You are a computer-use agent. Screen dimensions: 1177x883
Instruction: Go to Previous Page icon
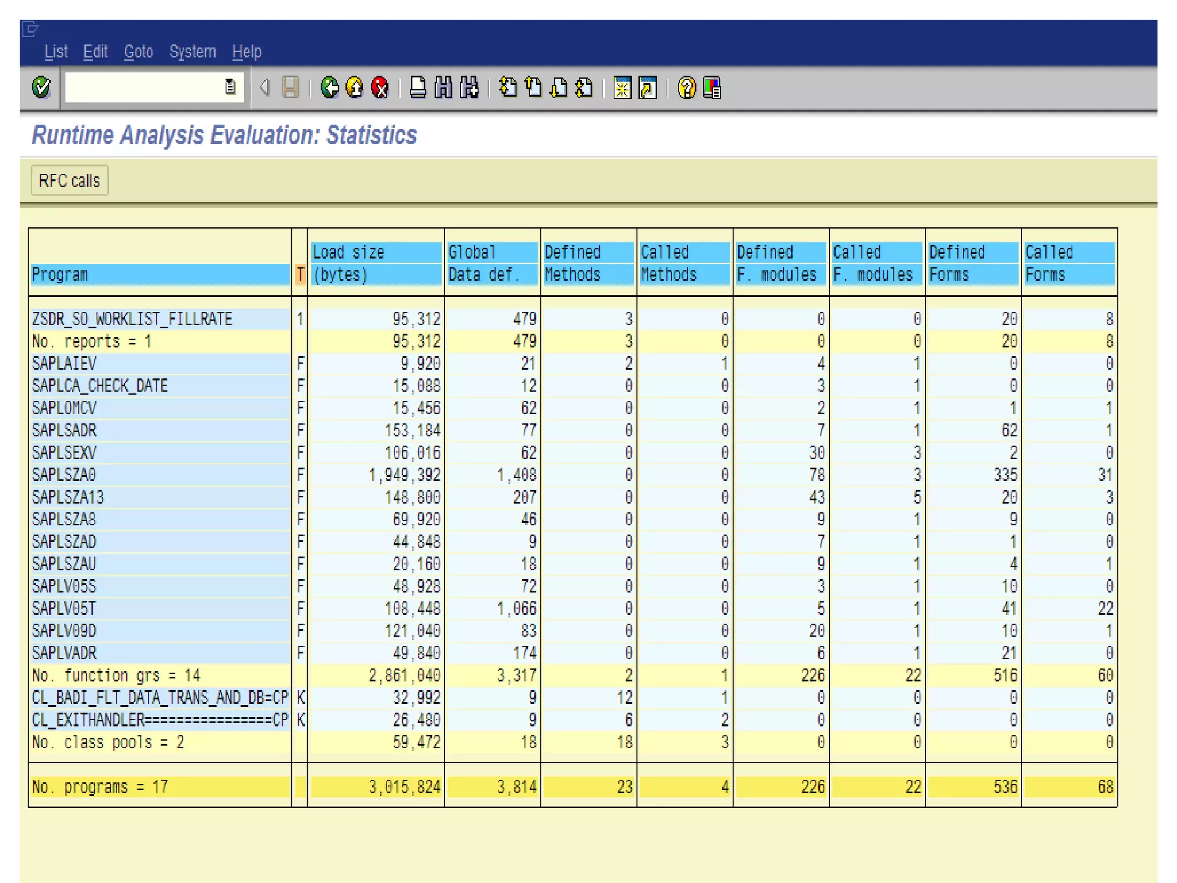tap(533, 88)
